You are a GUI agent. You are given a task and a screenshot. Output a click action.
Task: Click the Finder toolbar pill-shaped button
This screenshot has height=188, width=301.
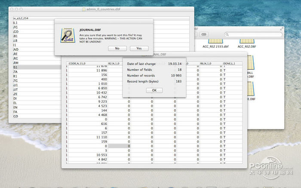click(x=204, y=34)
